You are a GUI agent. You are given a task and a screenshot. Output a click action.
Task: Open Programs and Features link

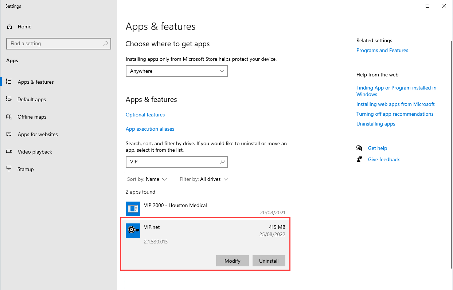(382, 50)
